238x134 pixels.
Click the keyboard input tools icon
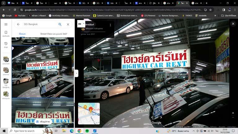pos(80,24)
